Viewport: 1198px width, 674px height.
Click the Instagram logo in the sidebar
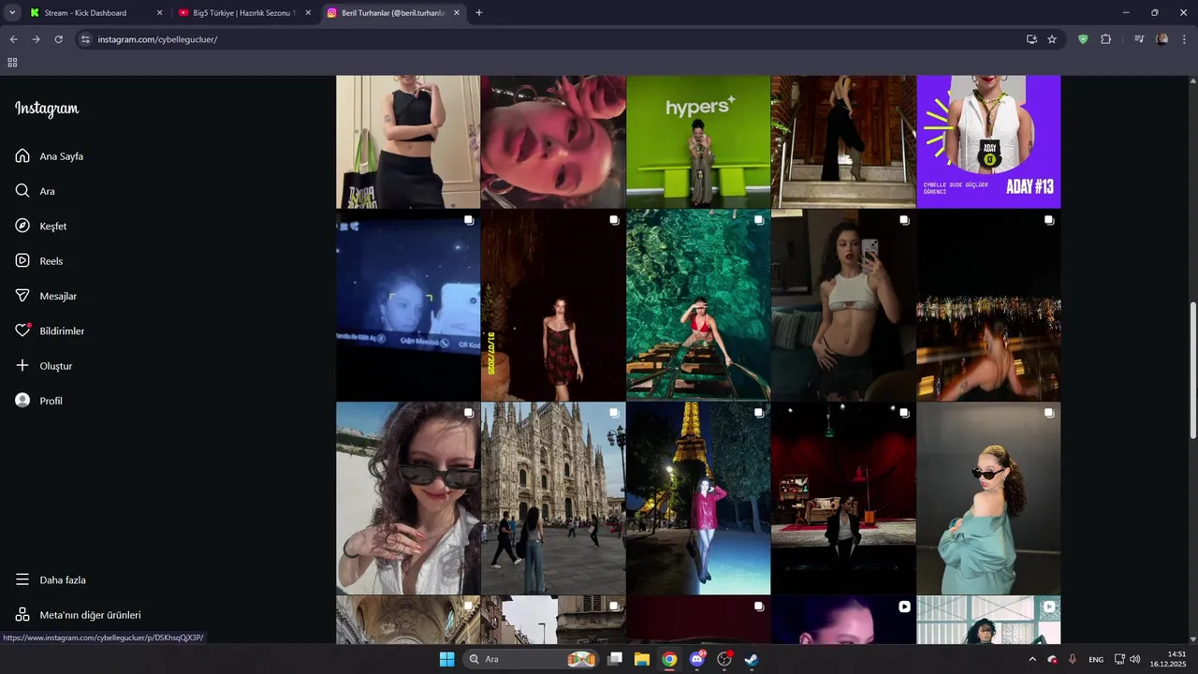(x=47, y=109)
